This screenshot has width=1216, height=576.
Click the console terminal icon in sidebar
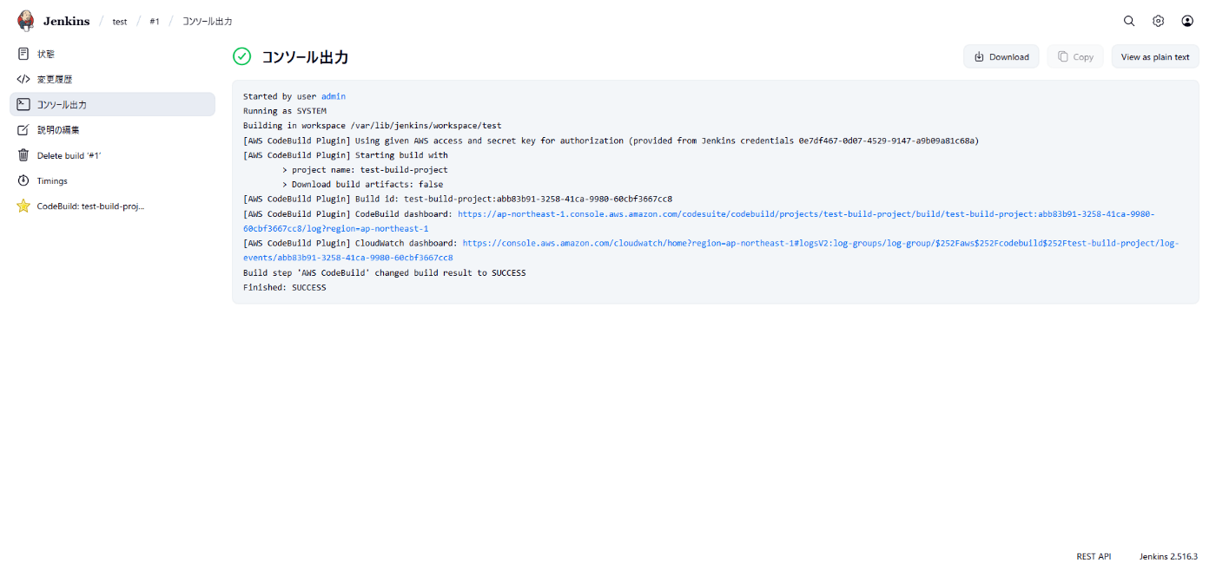[23, 104]
